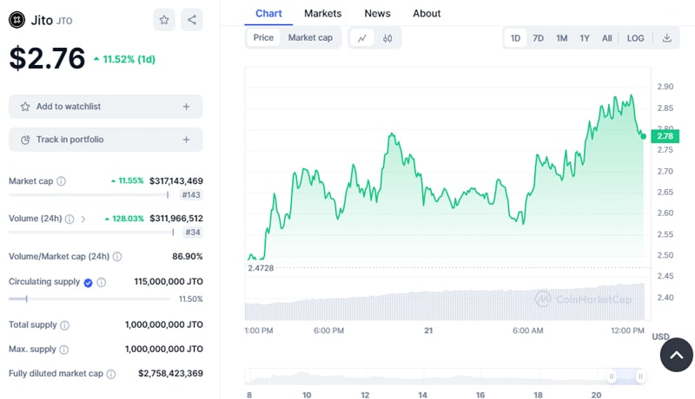Download chart data using the download icon

pos(667,38)
